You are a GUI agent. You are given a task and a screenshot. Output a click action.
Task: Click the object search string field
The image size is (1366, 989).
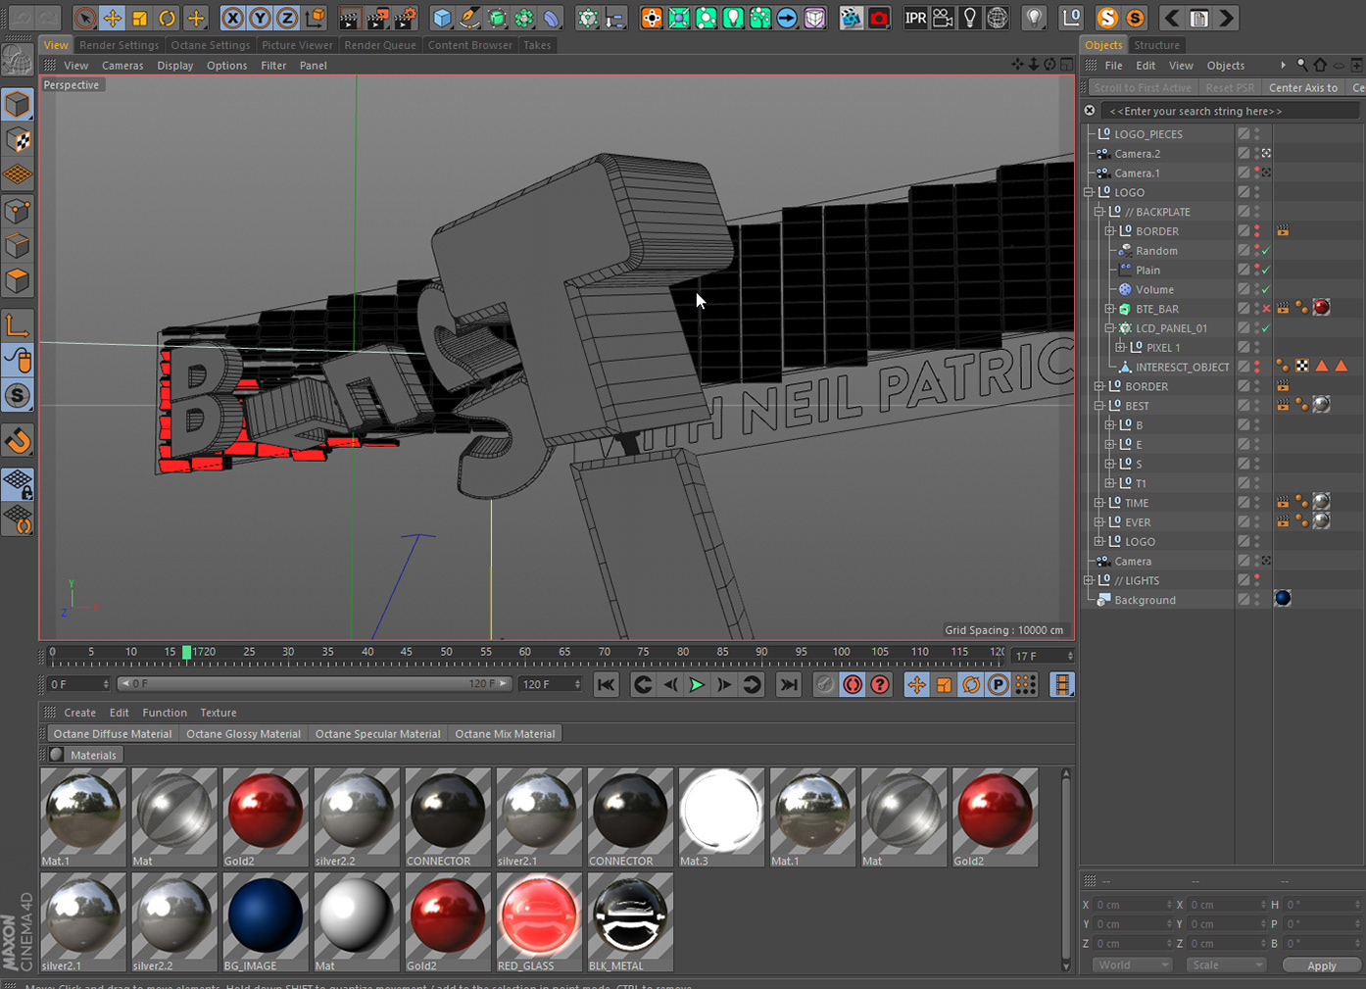(1230, 111)
